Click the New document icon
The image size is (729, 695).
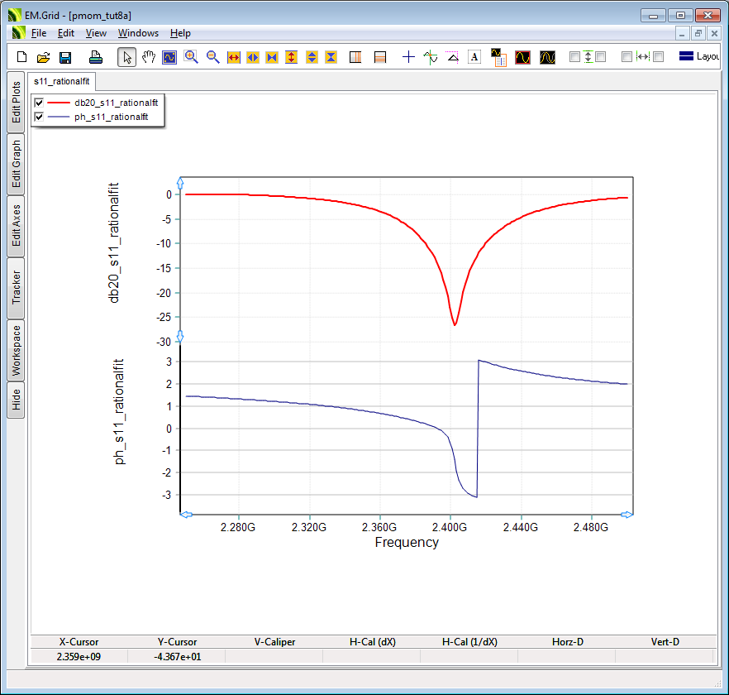(x=22, y=57)
